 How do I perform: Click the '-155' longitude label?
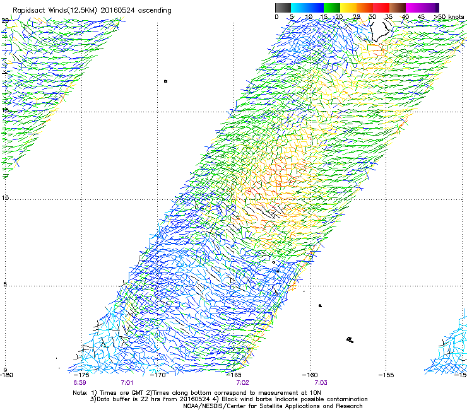coord(386,375)
